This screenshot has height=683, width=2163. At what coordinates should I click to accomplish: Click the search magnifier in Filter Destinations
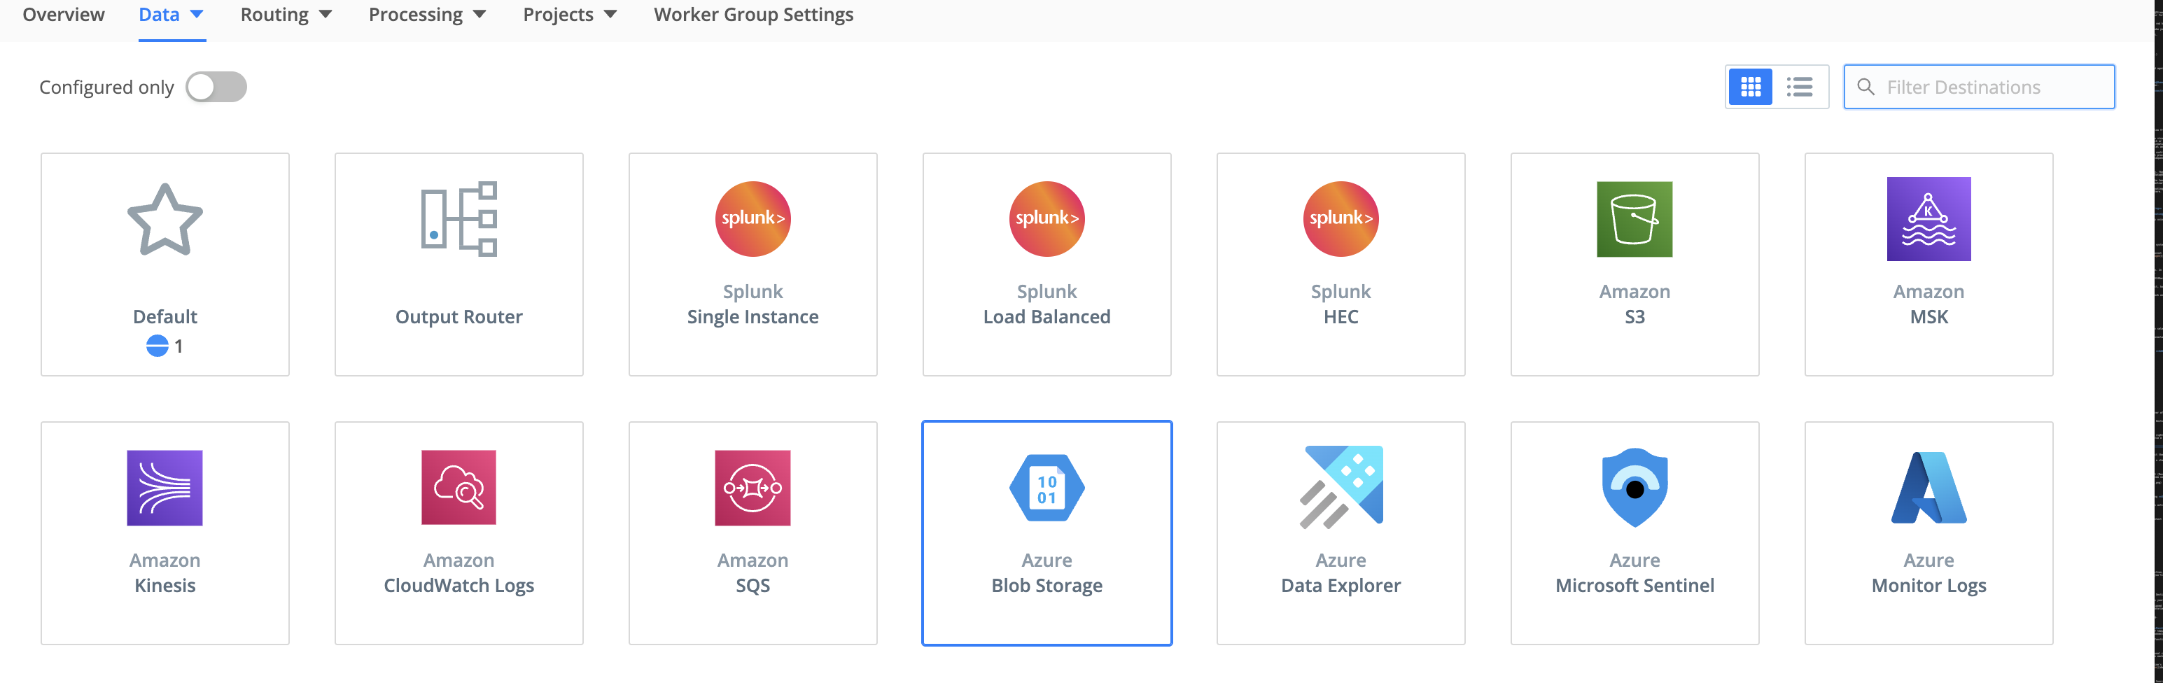1865,86
